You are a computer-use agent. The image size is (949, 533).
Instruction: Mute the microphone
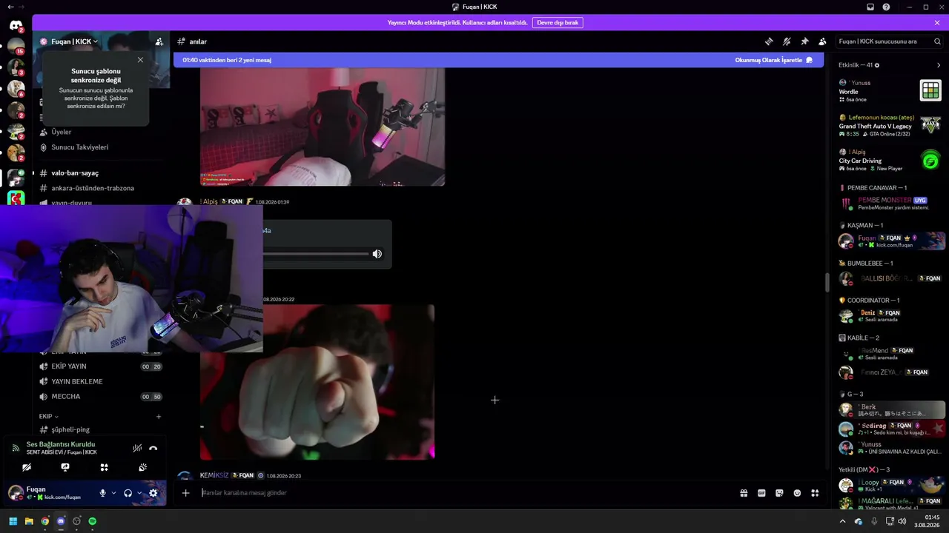click(103, 493)
